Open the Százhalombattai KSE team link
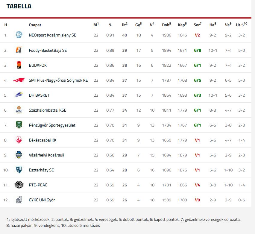Viewport: 255px width, 234px height. coord(47,110)
